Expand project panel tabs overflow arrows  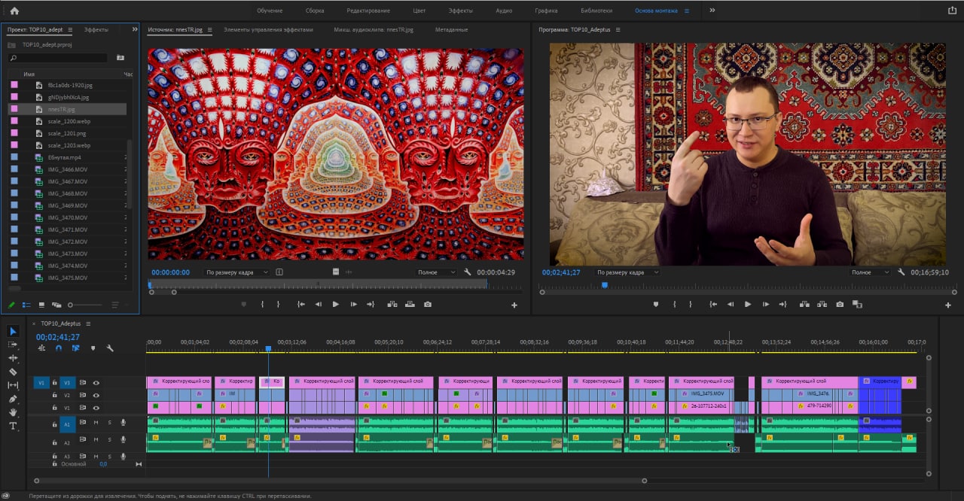pos(135,29)
